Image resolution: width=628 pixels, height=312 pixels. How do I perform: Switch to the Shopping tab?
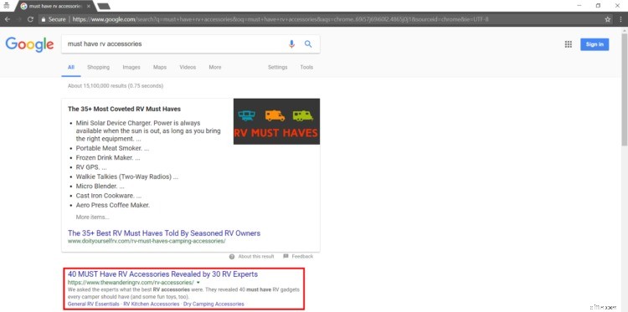point(98,67)
